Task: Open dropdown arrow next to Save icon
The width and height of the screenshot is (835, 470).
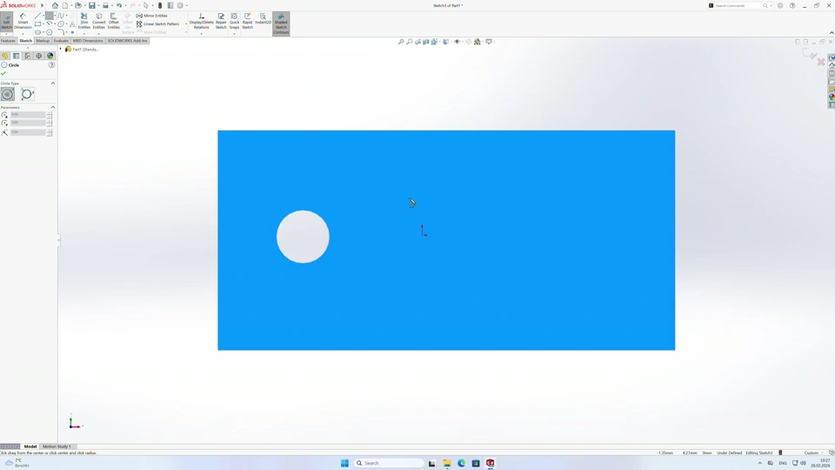Action: point(98,6)
